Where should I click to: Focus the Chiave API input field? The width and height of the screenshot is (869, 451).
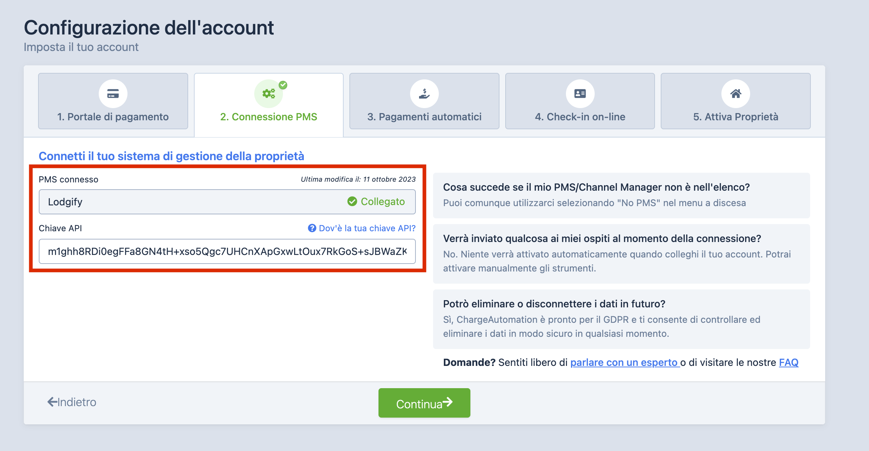click(x=227, y=251)
